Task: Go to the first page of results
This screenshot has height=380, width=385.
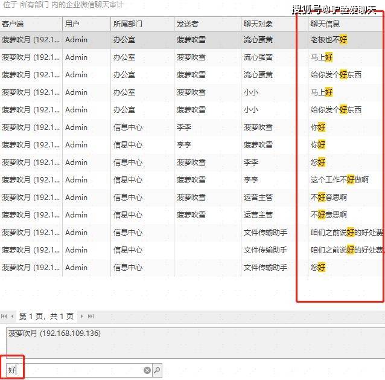Action: 4,317
